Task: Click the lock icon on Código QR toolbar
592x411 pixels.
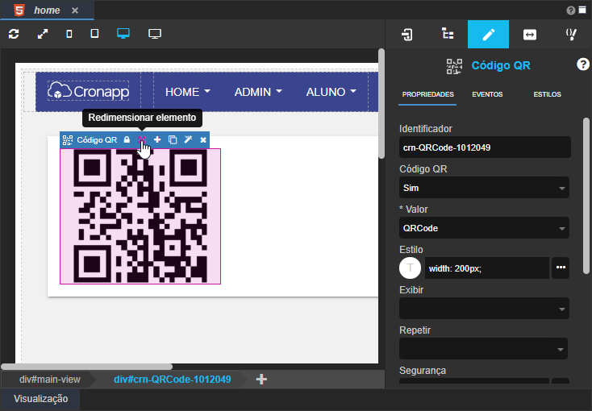Action: point(127,140)
